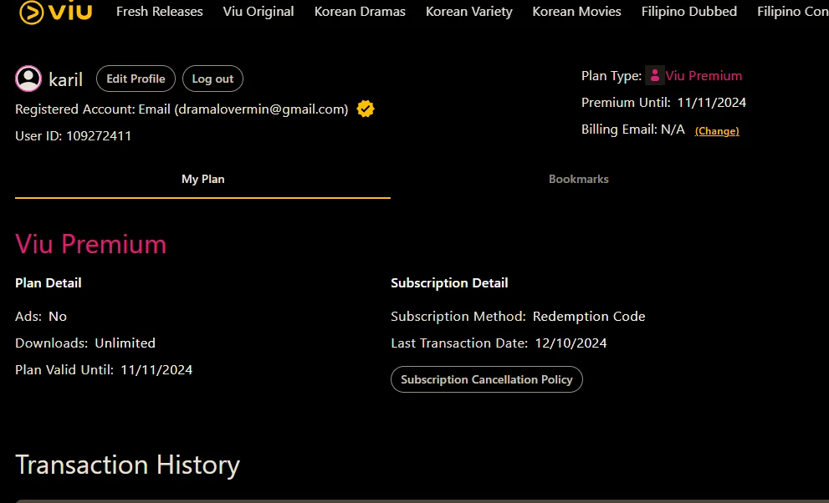Select the My Plan tab
This screenshot has width=829, height=503.
click(203, 179)
